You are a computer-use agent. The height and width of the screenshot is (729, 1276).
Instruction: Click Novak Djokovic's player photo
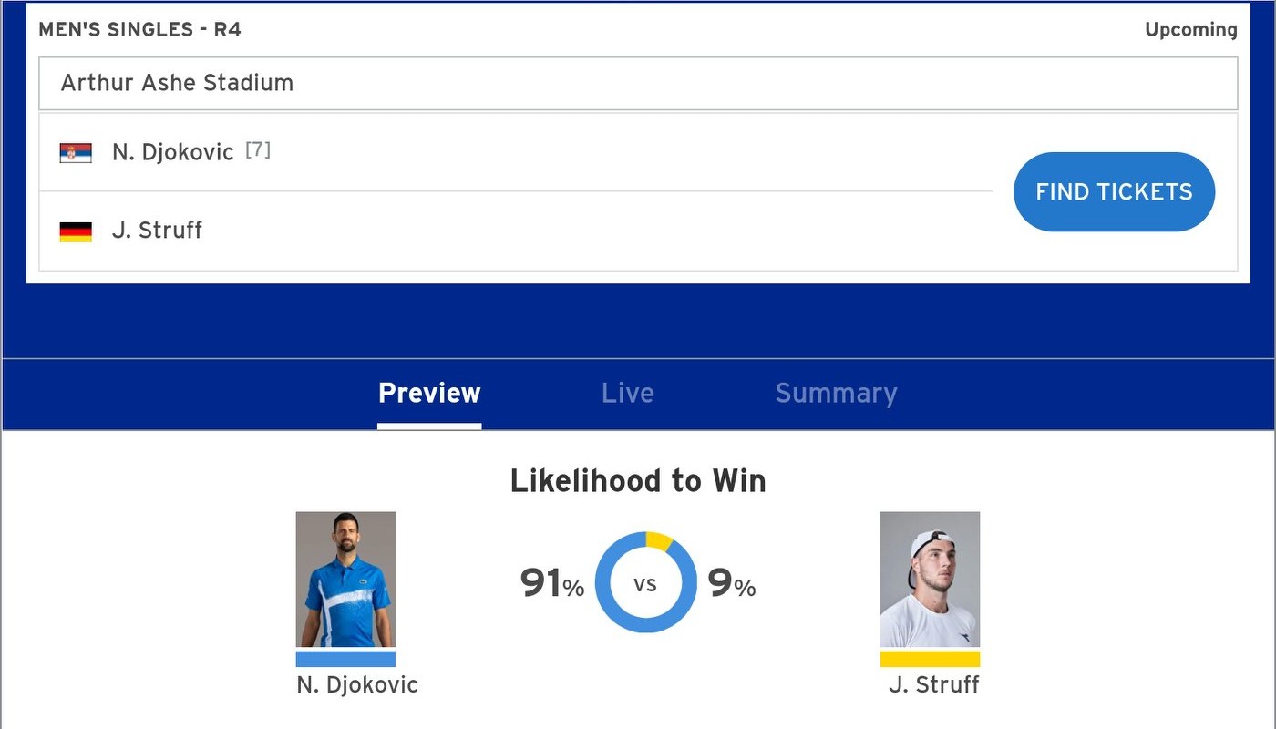[345, 580]
